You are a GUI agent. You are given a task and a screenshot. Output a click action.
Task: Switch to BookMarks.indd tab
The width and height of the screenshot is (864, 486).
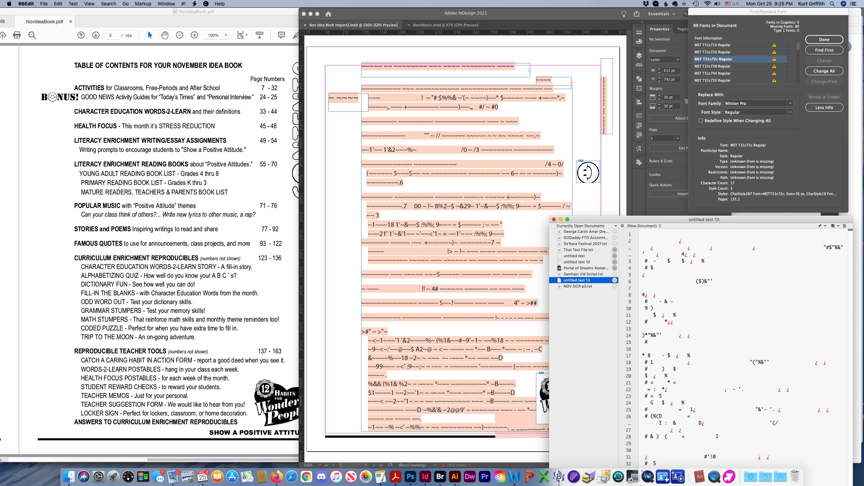pos(446,25)
